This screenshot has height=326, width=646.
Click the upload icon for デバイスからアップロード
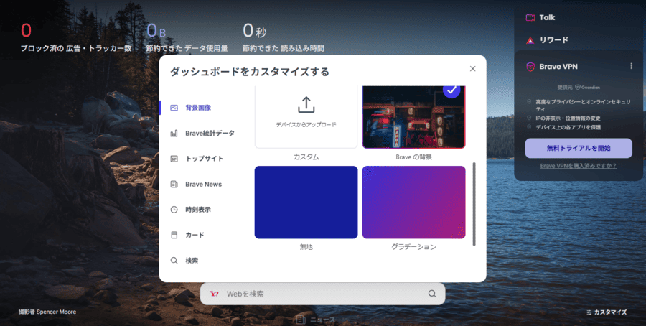click(x=306, y=105)
